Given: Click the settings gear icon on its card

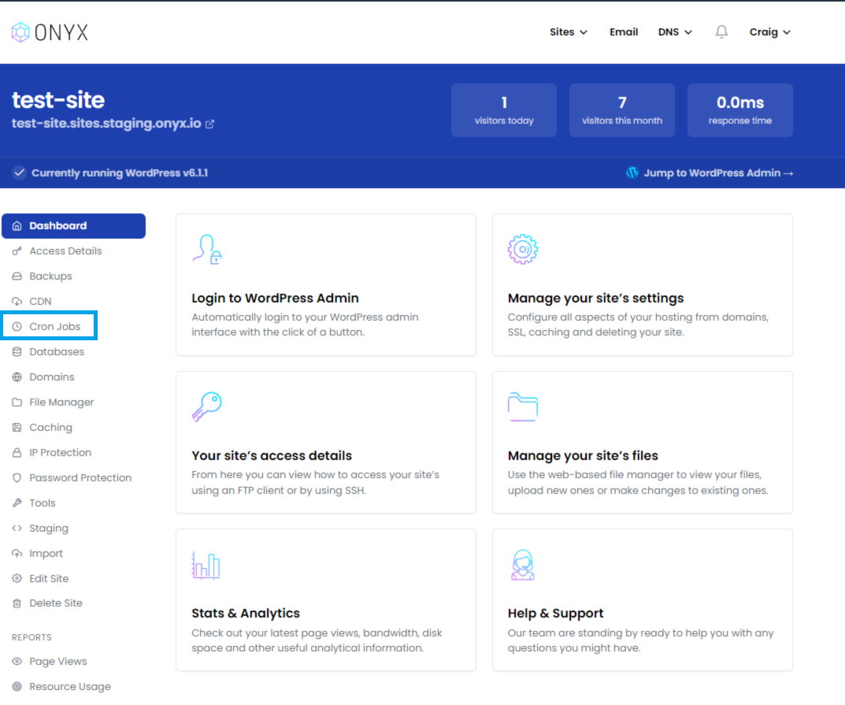Looking at the screenshot, I should pyautogui.click(x=523, y=249).
